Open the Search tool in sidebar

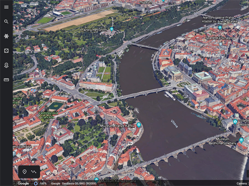pos(6,22)
